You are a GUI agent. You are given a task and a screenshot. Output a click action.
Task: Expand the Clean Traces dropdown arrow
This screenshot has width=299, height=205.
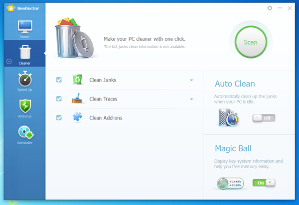[x=191, y=99]
